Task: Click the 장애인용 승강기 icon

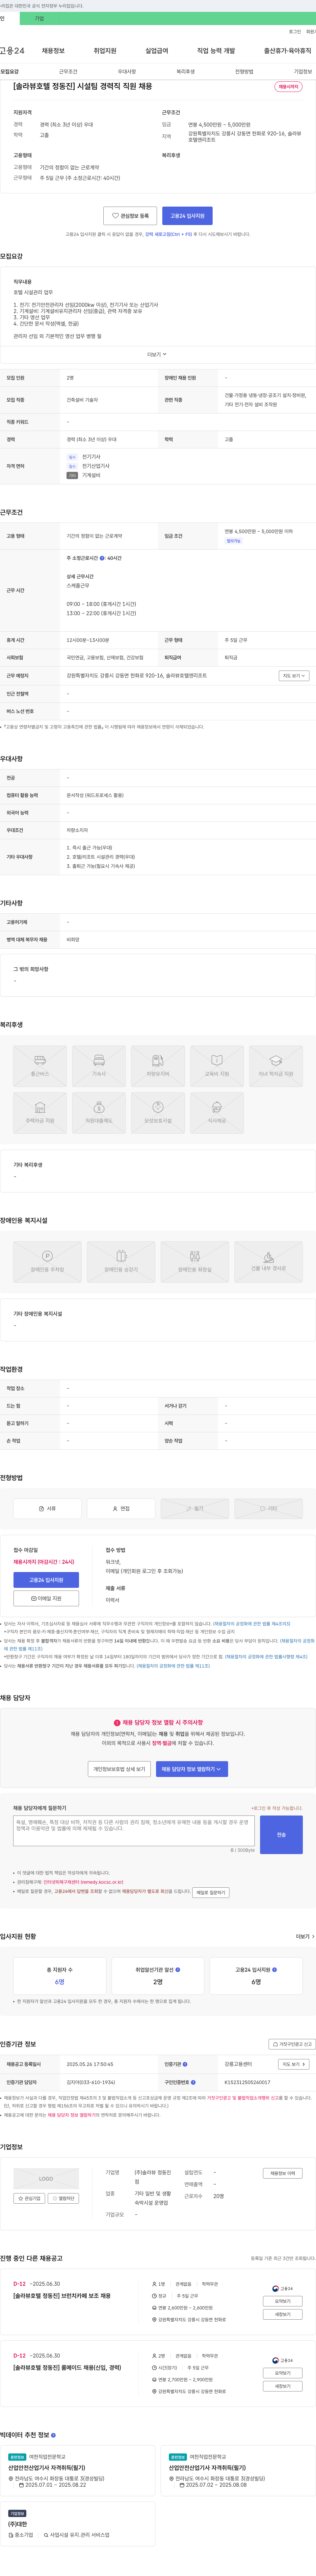Action: point(121,1262)
